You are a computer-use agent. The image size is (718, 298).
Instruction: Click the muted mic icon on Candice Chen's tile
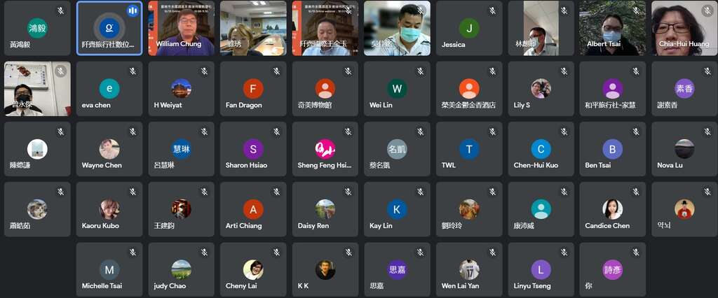[x=636, y=192]
